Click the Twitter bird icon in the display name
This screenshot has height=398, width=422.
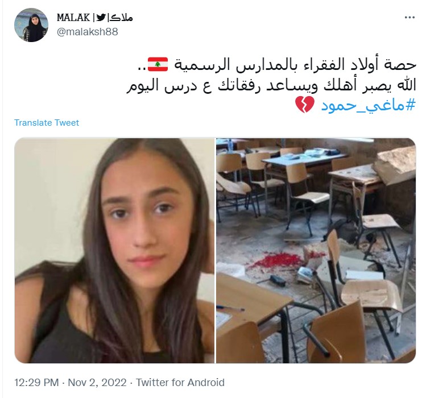(101, 18)
